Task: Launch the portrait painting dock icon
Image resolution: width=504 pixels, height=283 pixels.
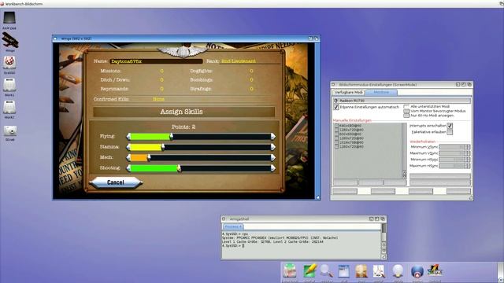Action: pyautogui.click(x=361, y=271)
